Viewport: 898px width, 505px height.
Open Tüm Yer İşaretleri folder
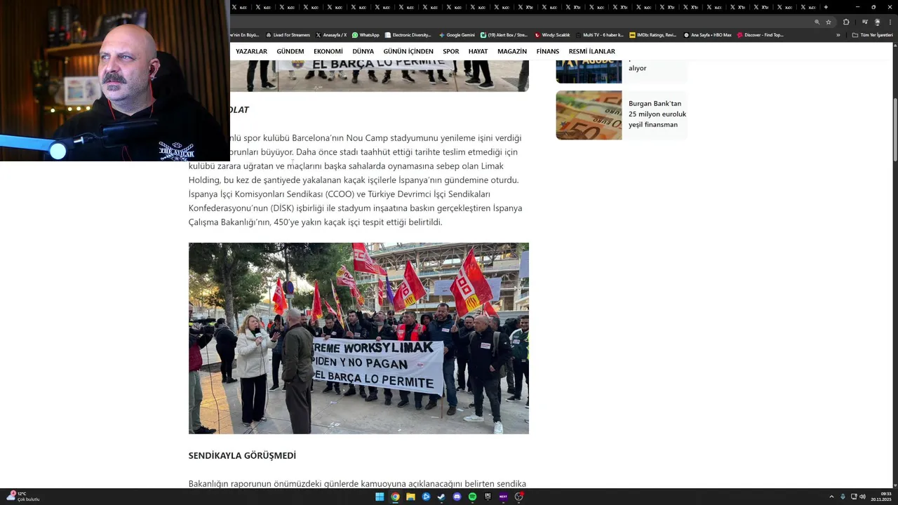pos(872,35)
